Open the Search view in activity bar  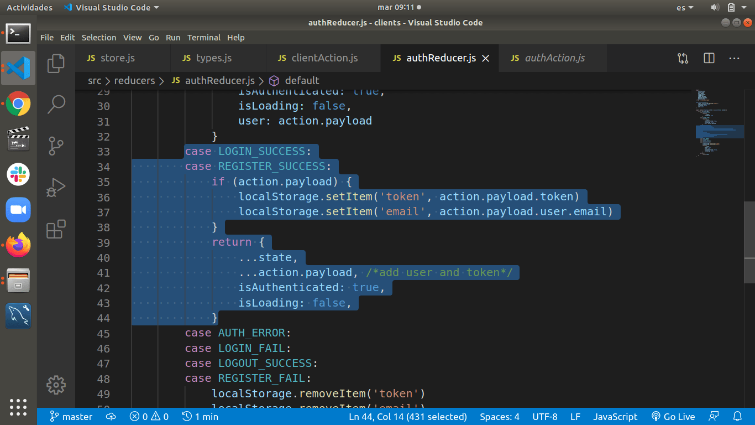pyautogui.click(x=56, y=104)
